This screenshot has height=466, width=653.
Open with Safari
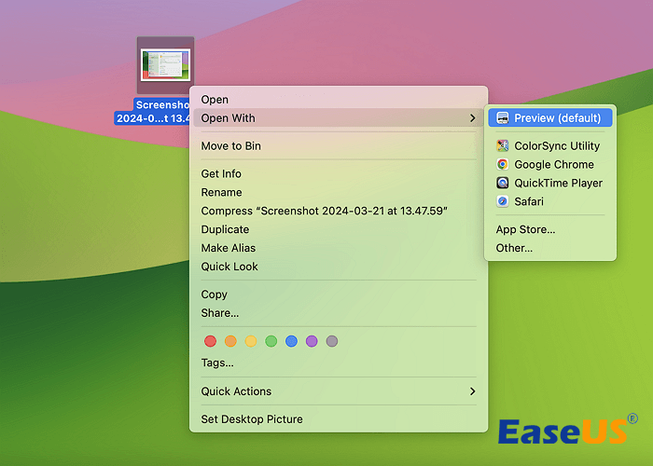[x=550, y=201]
